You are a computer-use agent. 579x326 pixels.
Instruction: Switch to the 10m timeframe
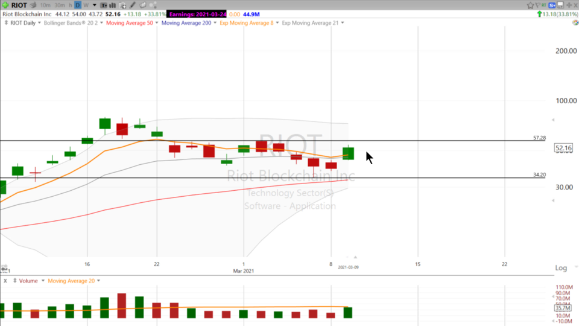tap(45, 5)
